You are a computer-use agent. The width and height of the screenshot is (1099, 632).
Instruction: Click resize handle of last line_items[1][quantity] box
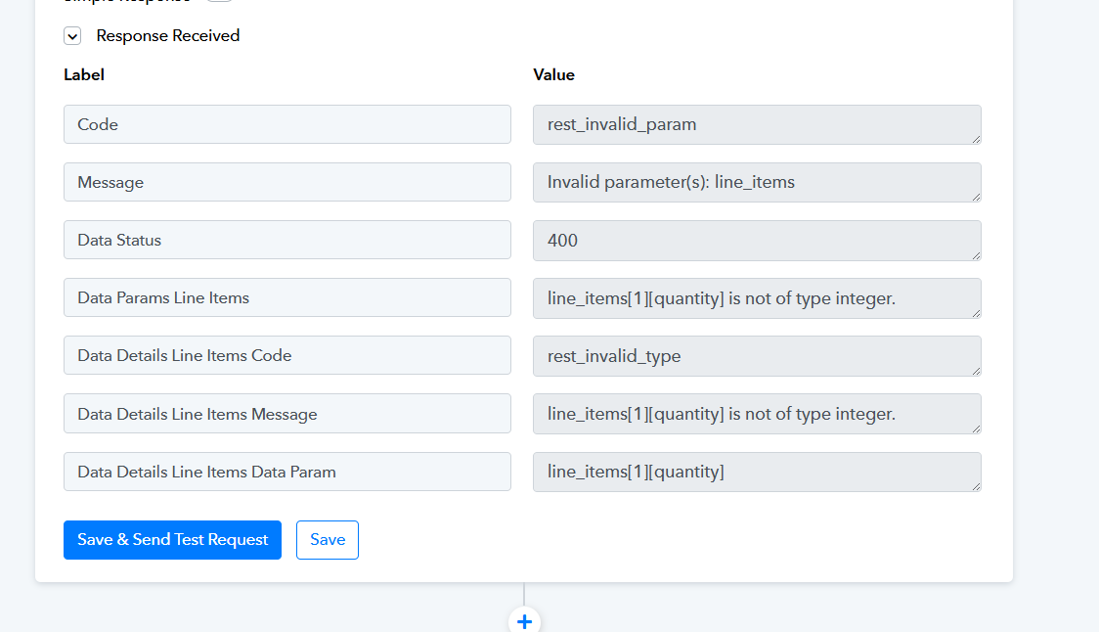(976, 486)
